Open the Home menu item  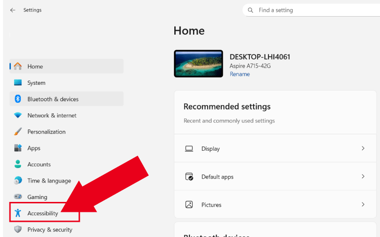pyautogui.click(x=35, y=66)
